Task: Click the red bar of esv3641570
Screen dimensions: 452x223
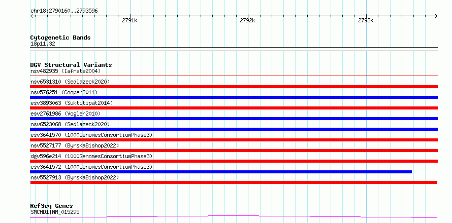Action: click(234, 140)
